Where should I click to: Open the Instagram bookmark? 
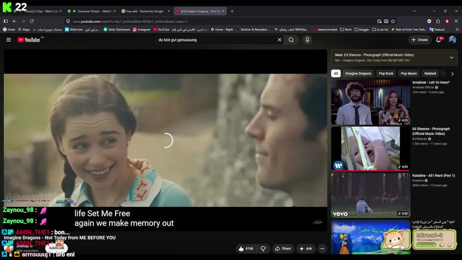point(141,30)
